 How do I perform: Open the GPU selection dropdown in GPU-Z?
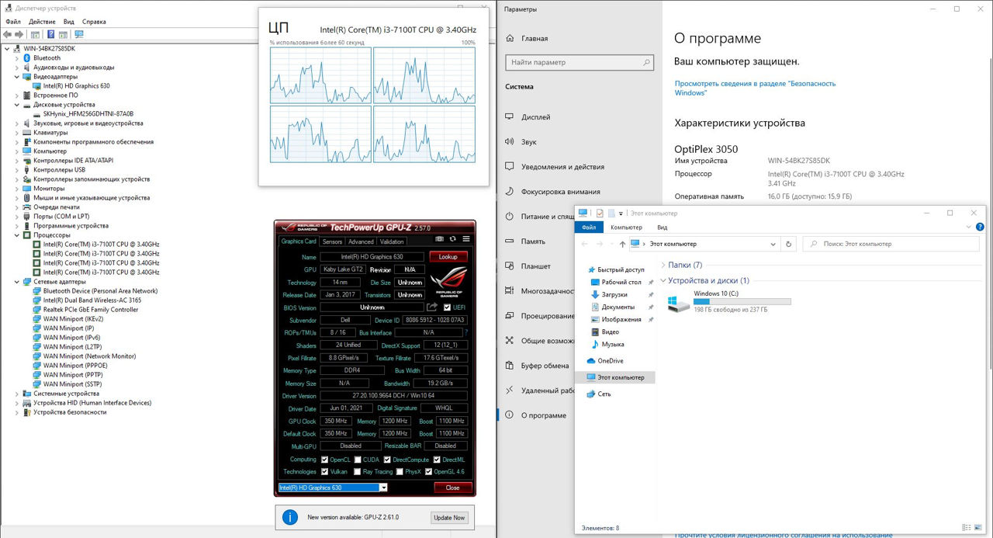pyautogui.click(x=383, y=488)
